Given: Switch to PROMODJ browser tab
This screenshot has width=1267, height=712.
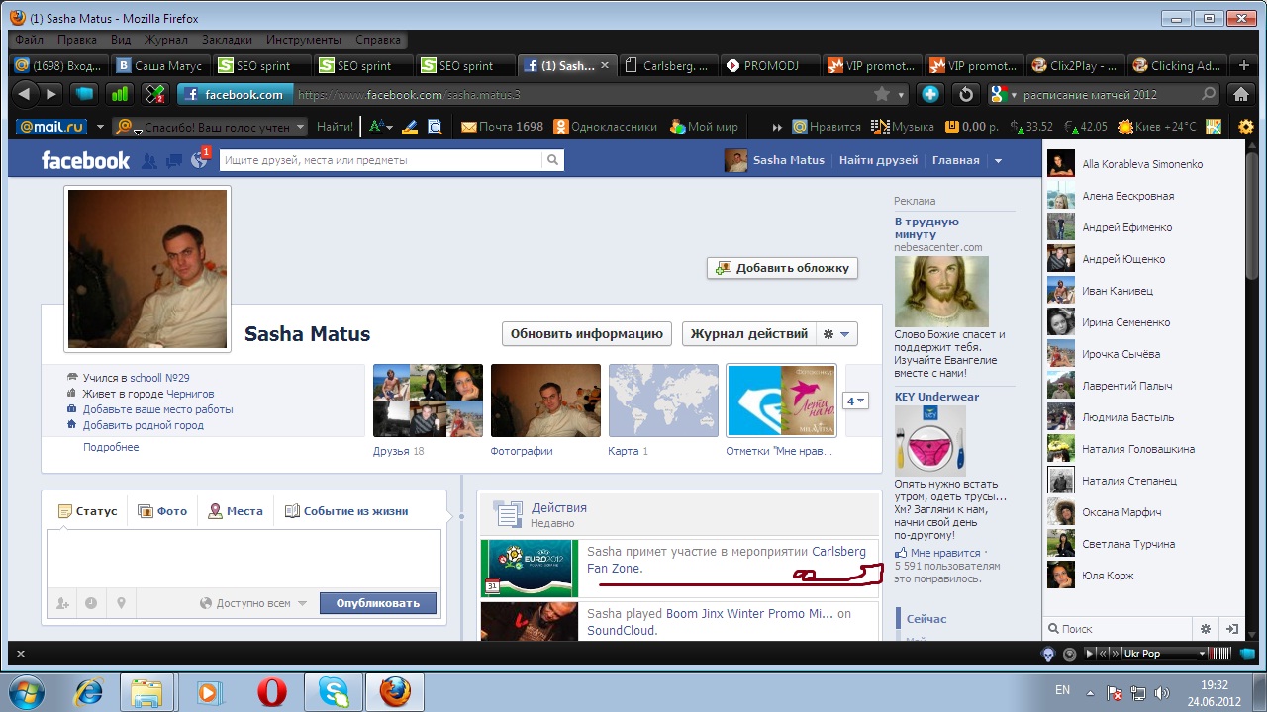Looking at the screenshot, I should coord(771,66).
